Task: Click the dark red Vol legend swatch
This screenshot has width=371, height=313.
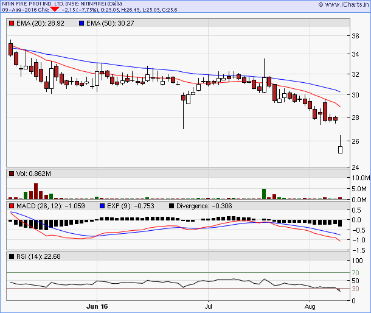Action: tap(12, 174)
